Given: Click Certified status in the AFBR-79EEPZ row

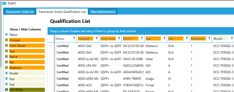Looking at the screenshot, I should click(x=62, y=79).
